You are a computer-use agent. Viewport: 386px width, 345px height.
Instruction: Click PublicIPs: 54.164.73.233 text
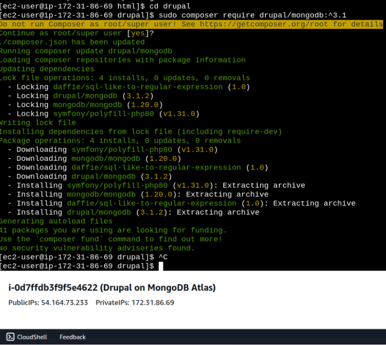(48, 302)
